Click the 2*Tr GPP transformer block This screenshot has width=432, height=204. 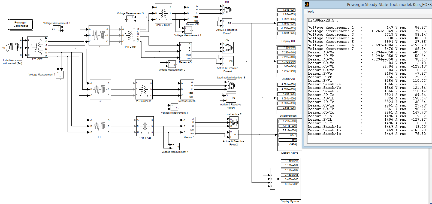(38, 47)
